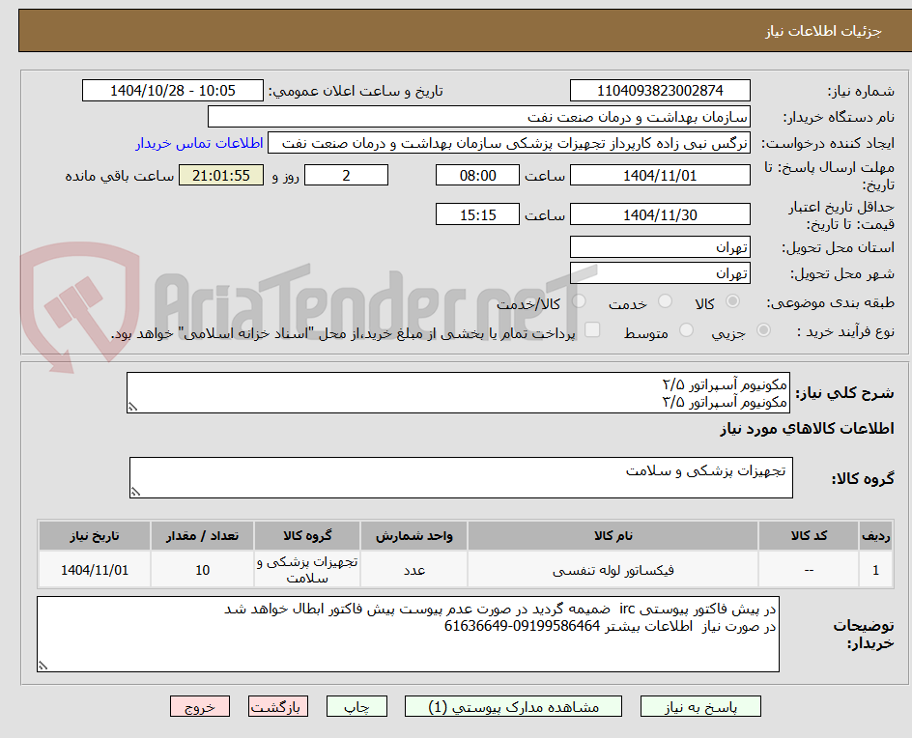This screenshot has height=738, width=912.
Task: Click the کد کالا column header
Action: [x=809, y=535]
